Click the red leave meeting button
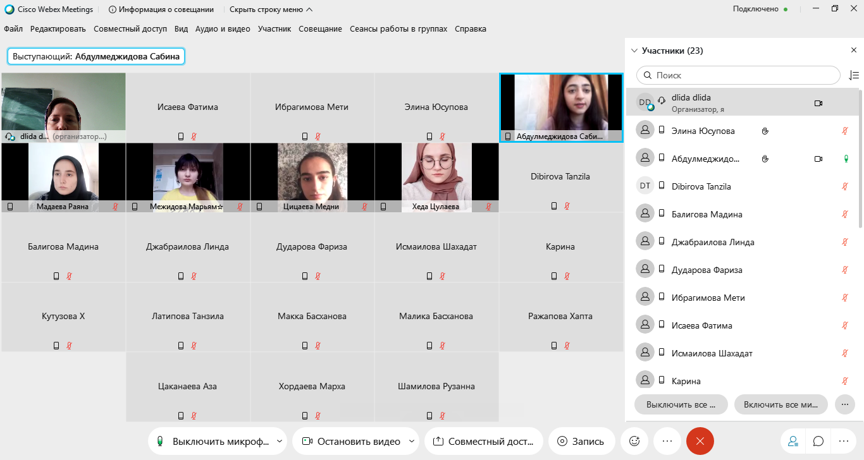Viewport: 864px width, 460px height. point(700,442)
